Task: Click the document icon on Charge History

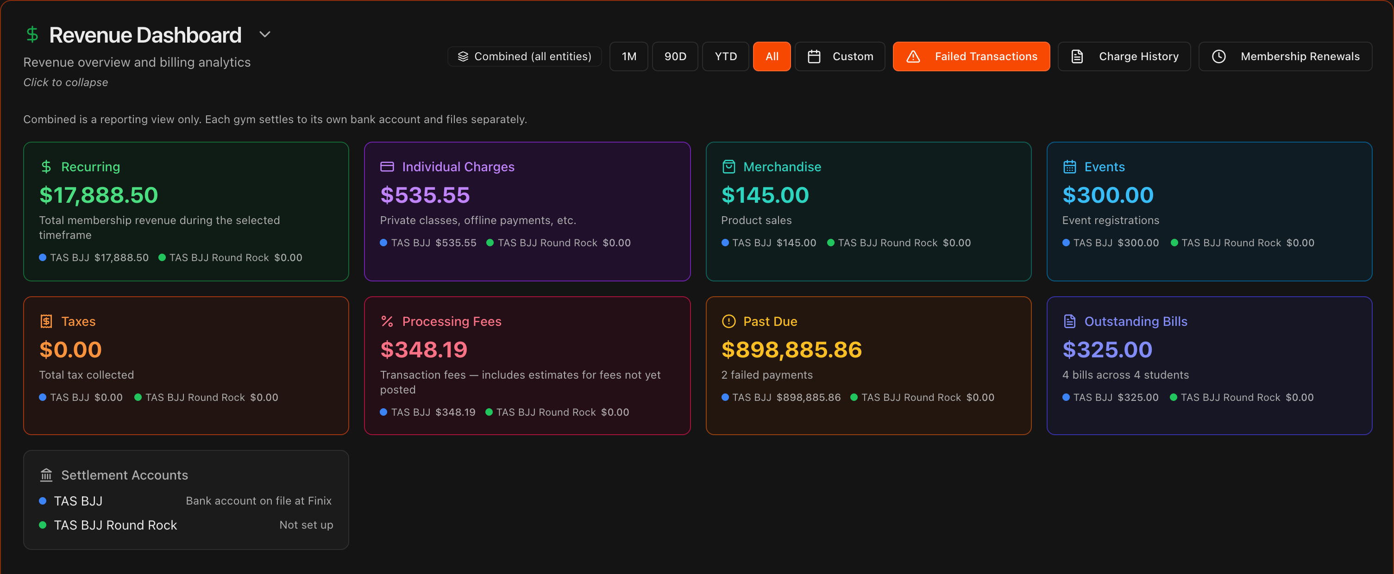Action: pos(1077,56)
